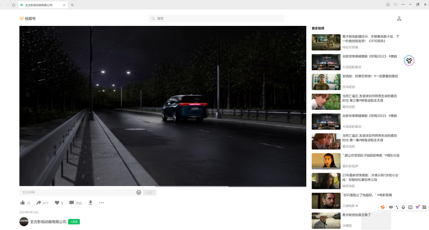Click the 易轩新视界 channel name
This screenshot has height=230, width=429.
pyautogui.click(x=350, y=166)
